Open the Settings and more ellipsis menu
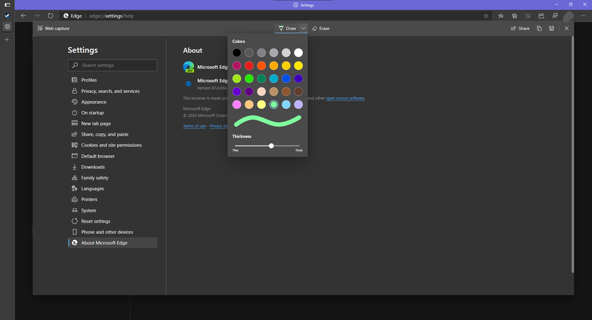This screenshot has height=320, width=592. (x=583, y=16)
